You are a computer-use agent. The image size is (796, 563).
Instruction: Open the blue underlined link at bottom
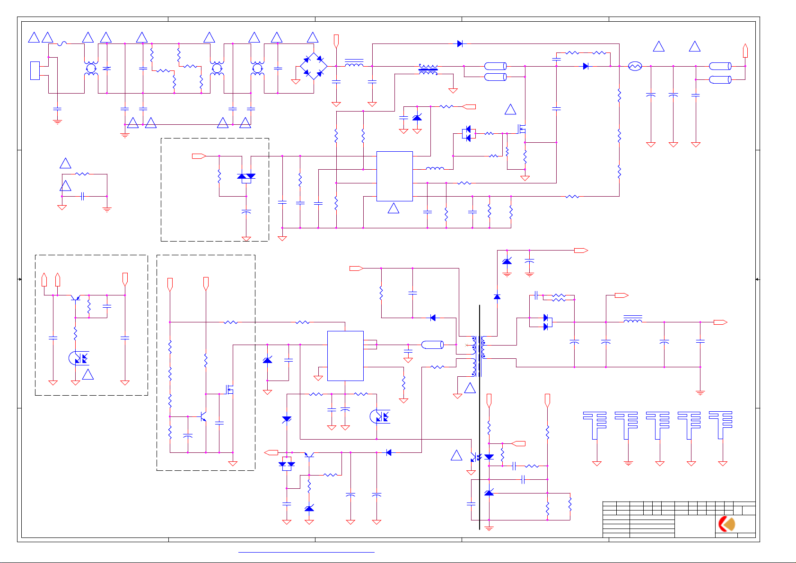pyautogui.click(x=306, y=552)
